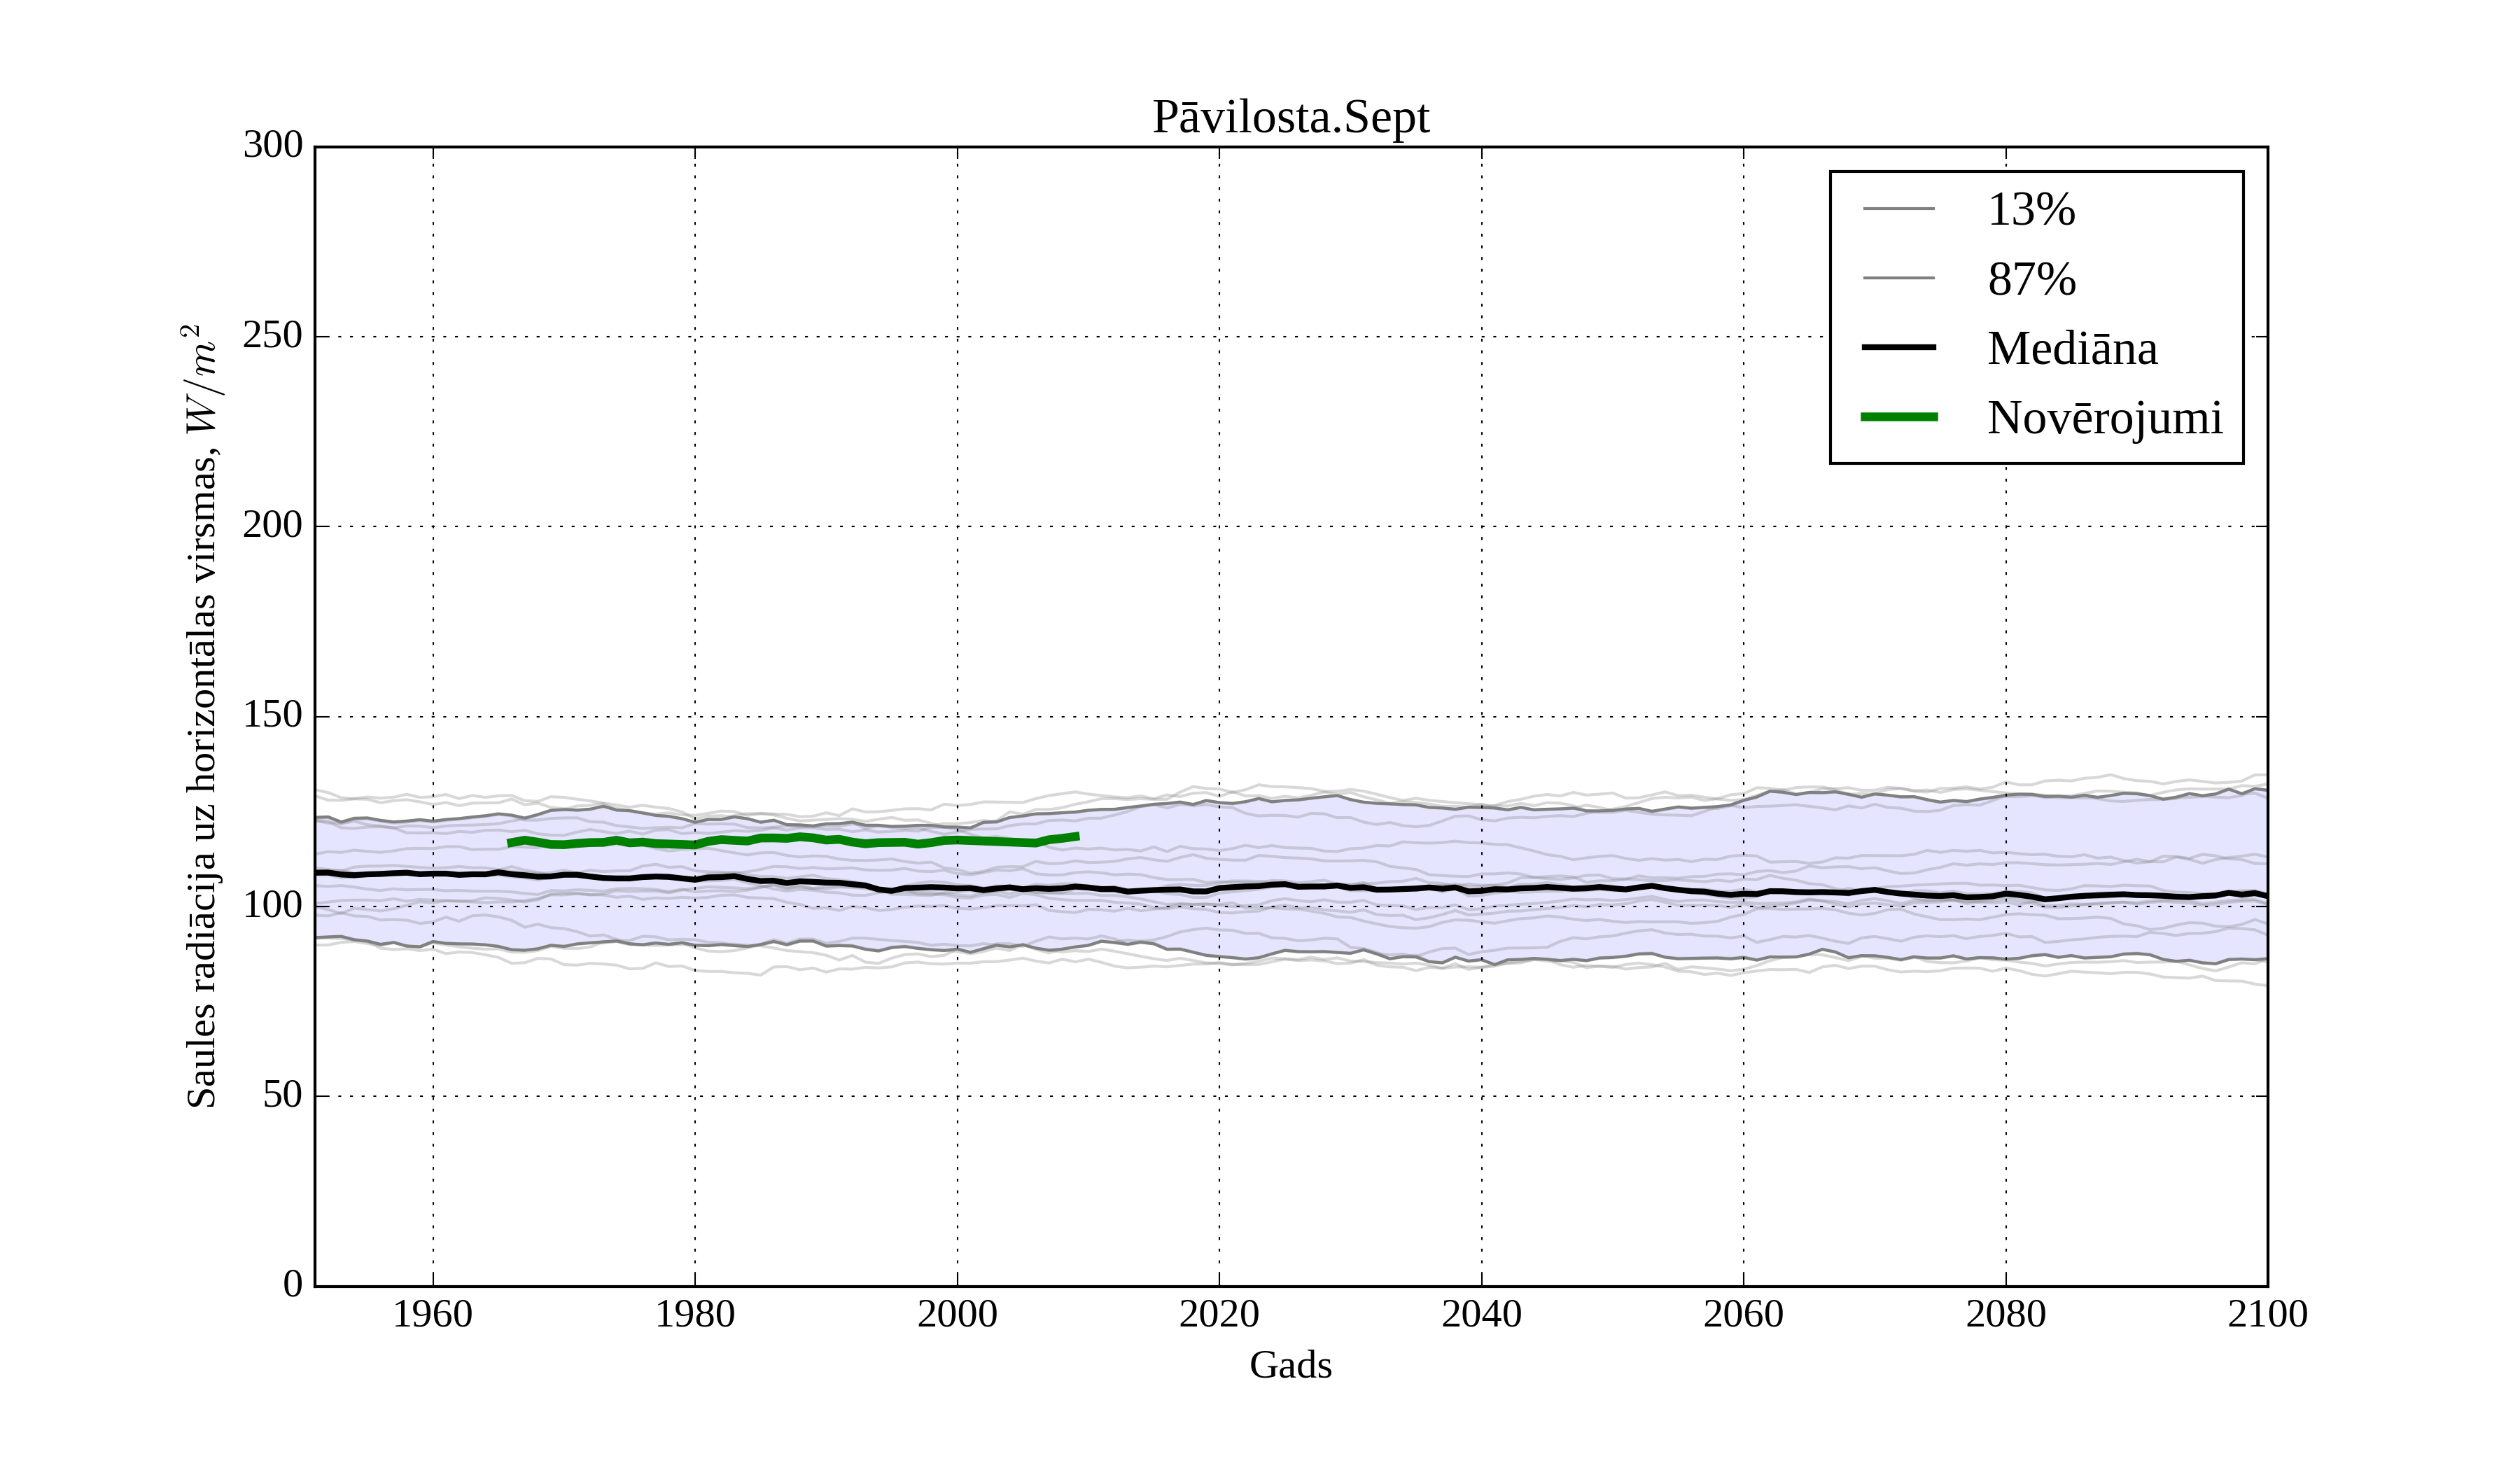2520x1470 pixels.
Task: Click the black Mediāna legend line
Action: tap(1898, 347)
